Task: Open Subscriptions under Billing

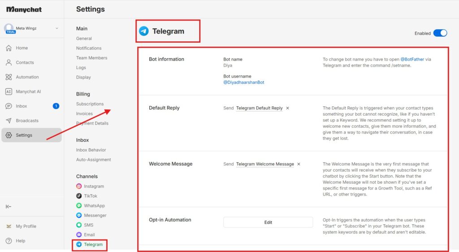Action: pyautogui.click(x=90, y=104)
